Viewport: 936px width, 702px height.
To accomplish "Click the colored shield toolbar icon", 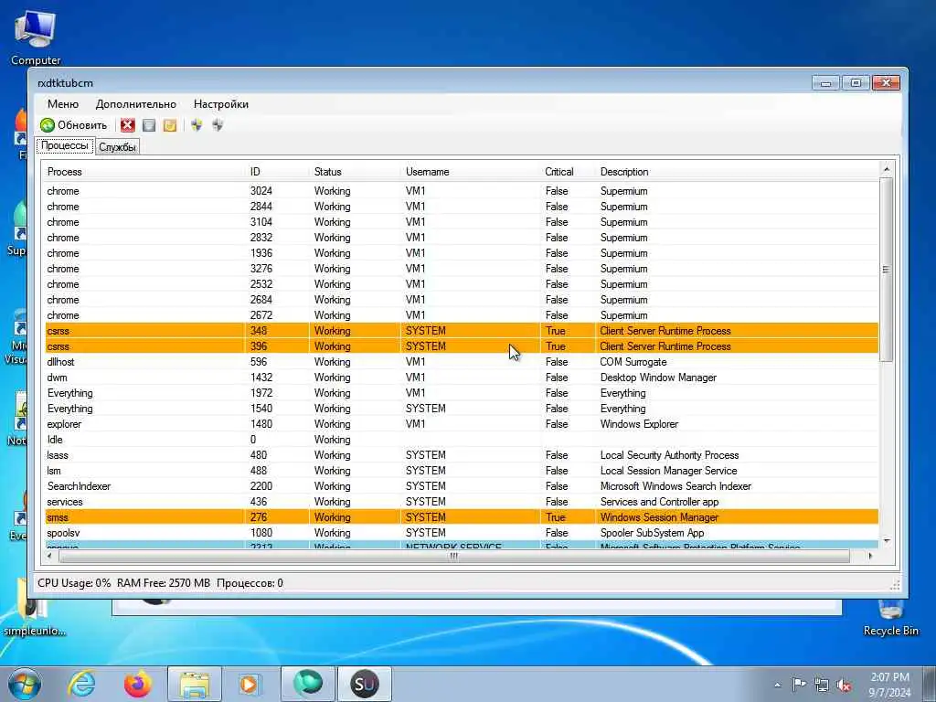I will [197, 124].
